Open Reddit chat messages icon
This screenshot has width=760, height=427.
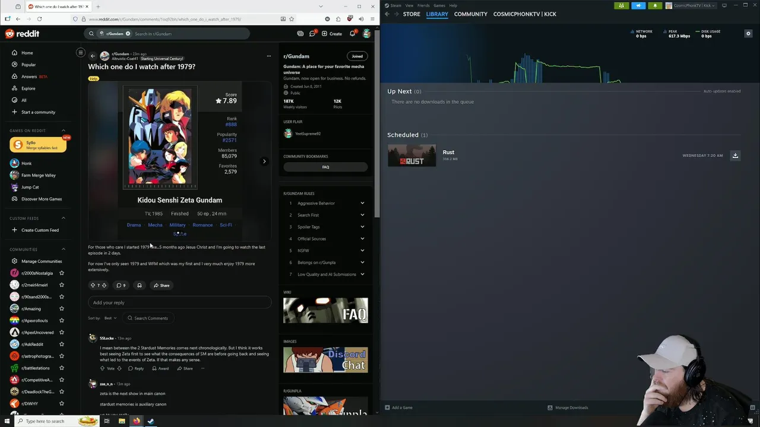click(312, 34)
